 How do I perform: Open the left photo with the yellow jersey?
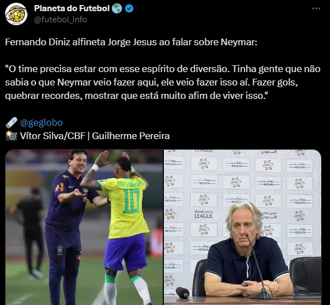point(84,227)
